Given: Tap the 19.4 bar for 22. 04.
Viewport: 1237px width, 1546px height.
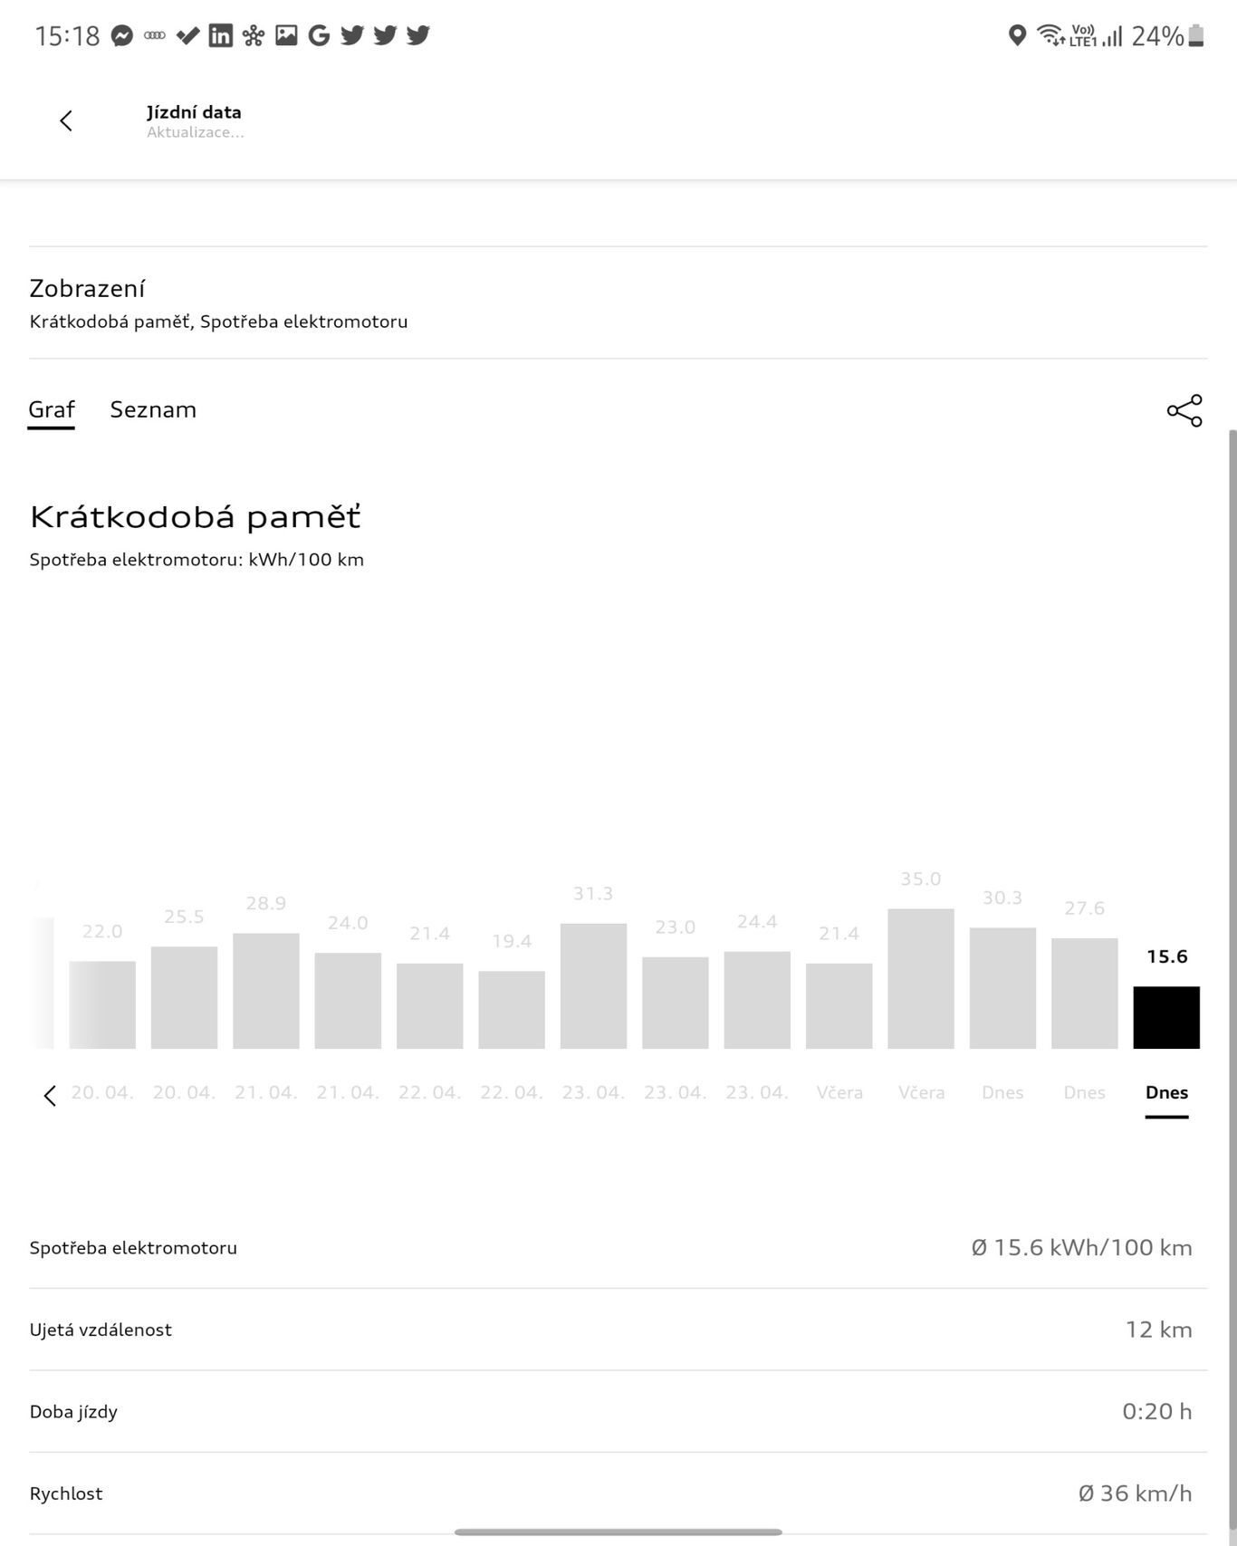Looking at the screenshot, I should point(512,1009).
